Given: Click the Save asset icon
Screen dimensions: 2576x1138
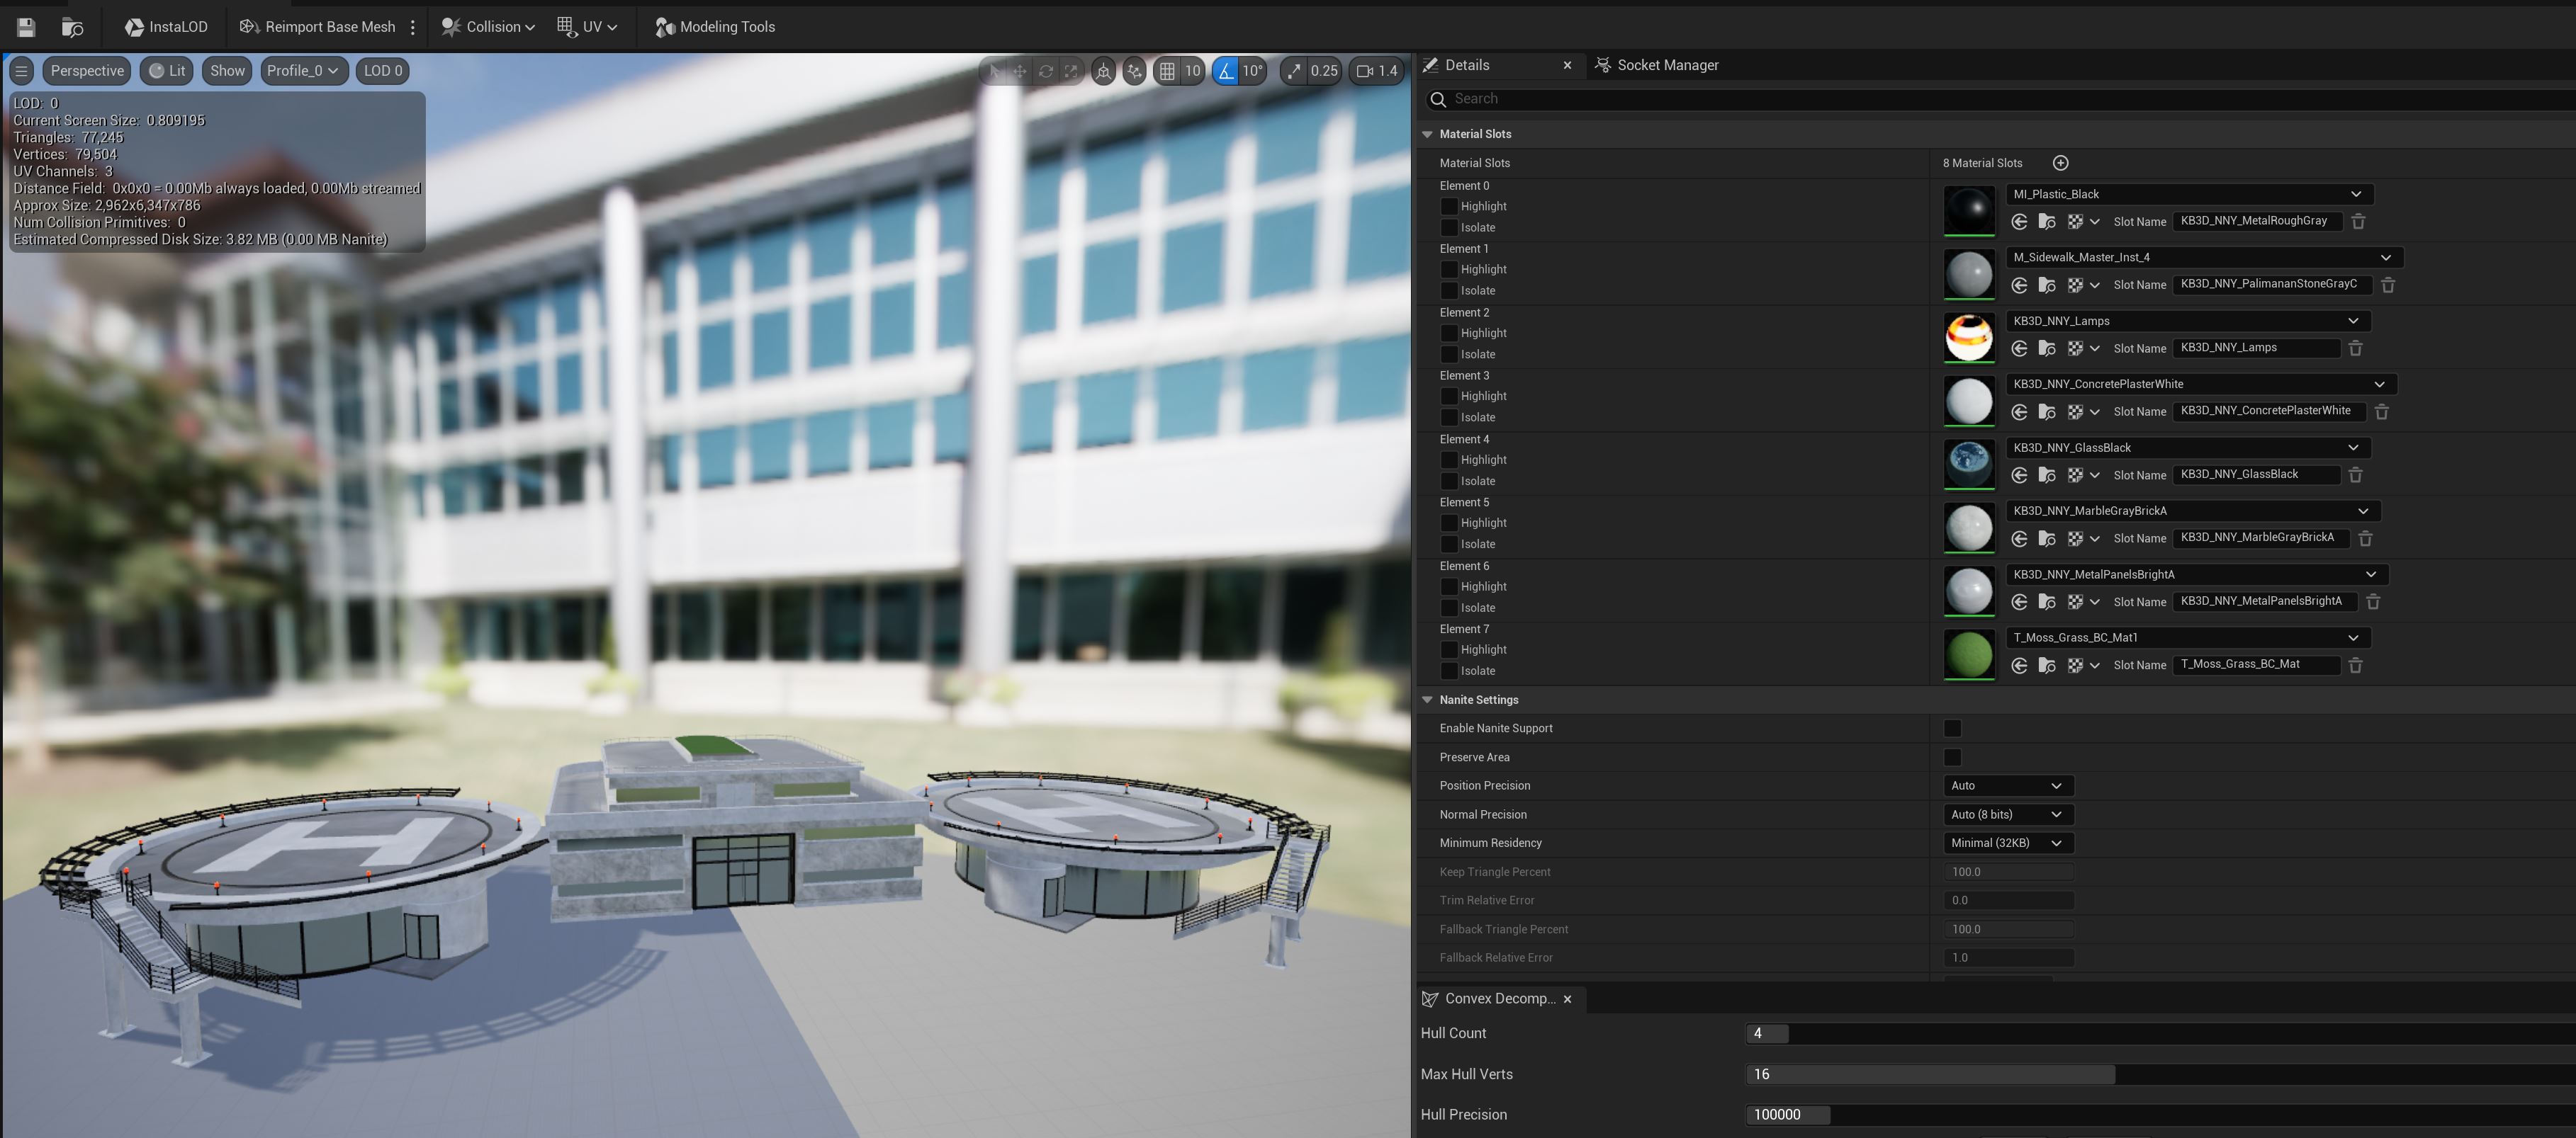Looking at the screenshot, I should click(x=26, y=27).
